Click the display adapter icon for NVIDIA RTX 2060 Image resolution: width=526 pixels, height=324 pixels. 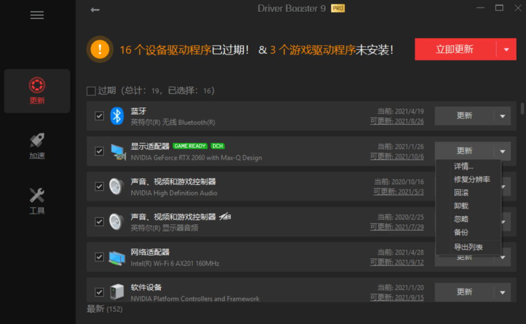[118, 151]
